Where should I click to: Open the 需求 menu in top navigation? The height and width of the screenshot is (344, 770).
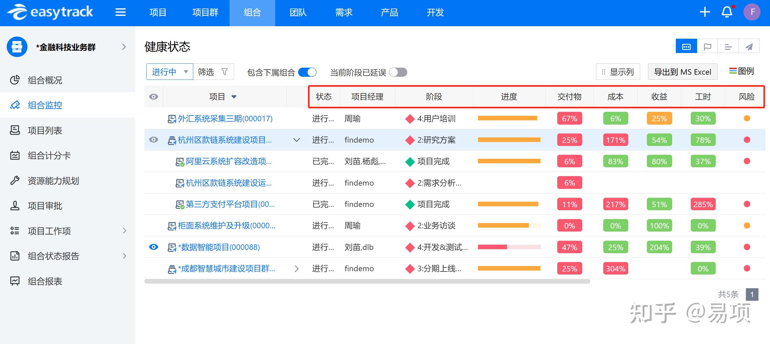[x=344, y=12]
